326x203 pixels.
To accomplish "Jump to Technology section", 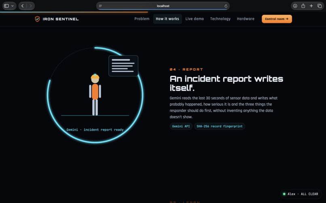I will tap(220, 19).
